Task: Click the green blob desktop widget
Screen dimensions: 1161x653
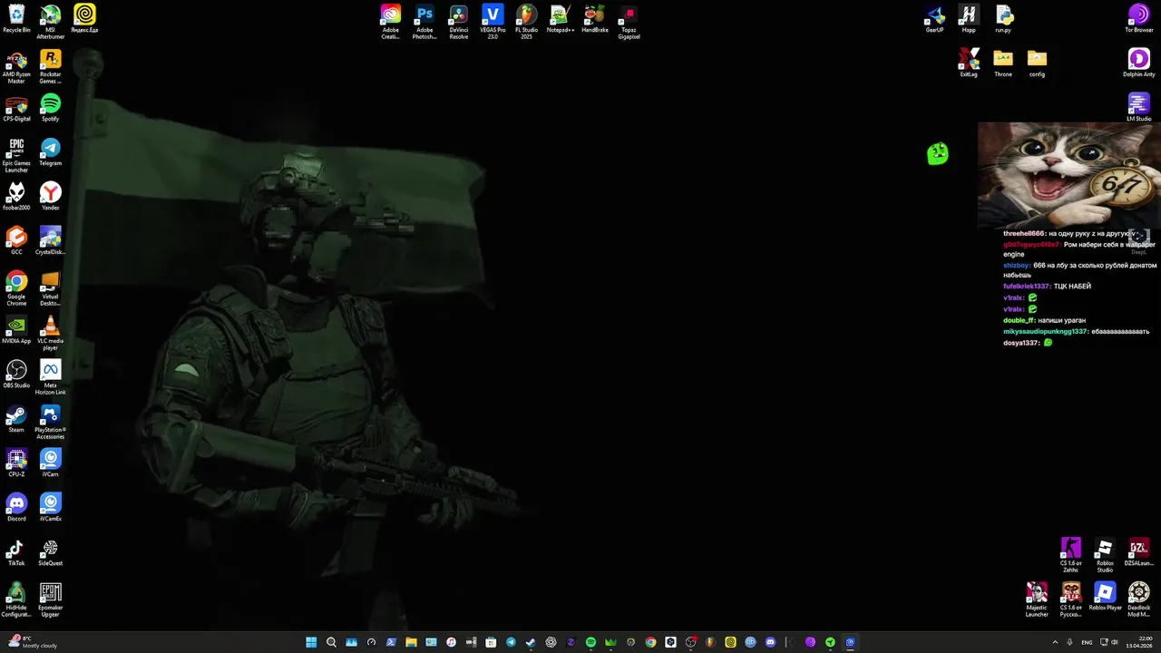Action: 938,153
